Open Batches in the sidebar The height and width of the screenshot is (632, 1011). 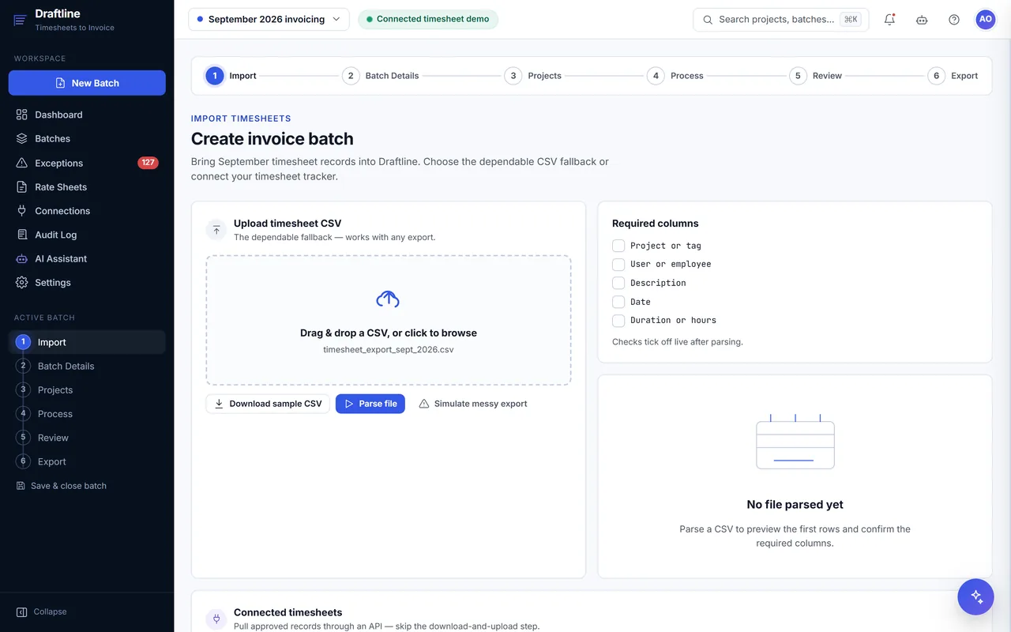click(87, 138)
